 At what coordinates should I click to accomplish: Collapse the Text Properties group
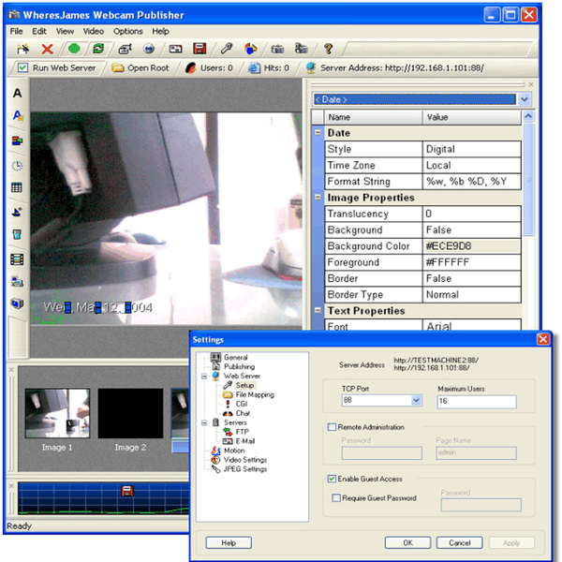[x=318, y=310]
